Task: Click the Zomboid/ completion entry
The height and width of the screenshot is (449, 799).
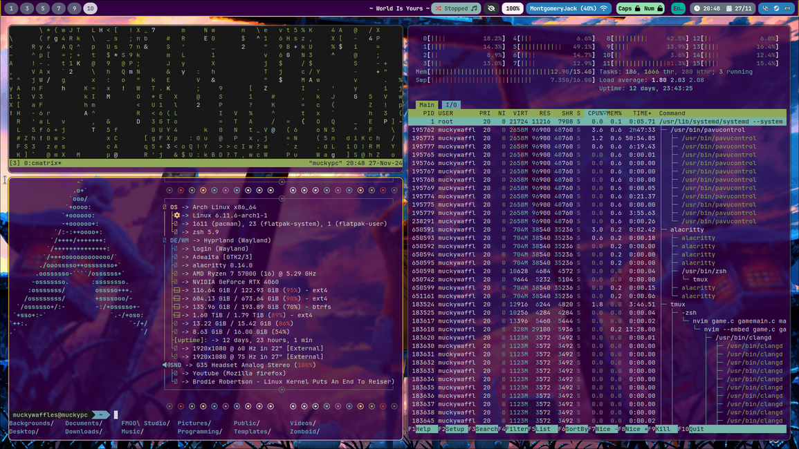Action: [x=304, y=432]
